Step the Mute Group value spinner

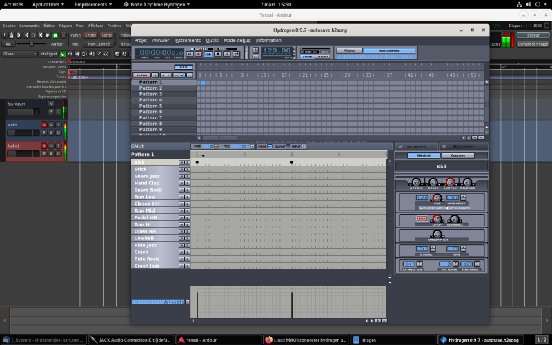tap(463, 197)
